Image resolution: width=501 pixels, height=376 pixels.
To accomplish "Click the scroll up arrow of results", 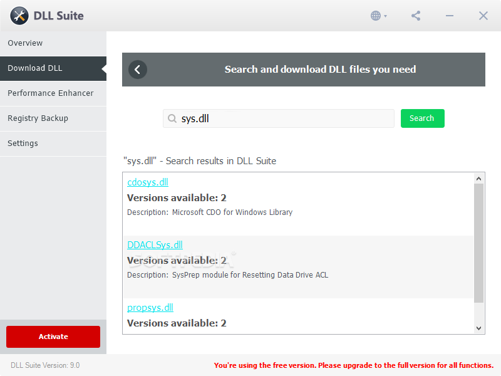I will click(x=478, y=179).
